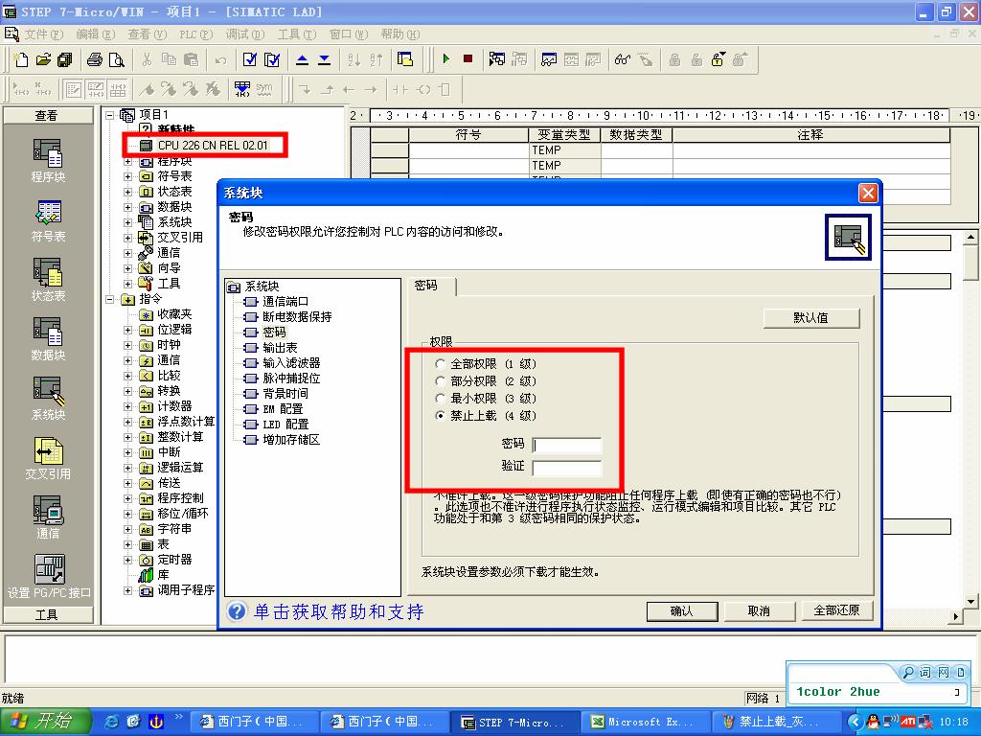The height and width of the screenshot is (736, 981).
Task: Set PLC to RUN with green play icon
Action: pyautogui.click(x=446, y=58)
